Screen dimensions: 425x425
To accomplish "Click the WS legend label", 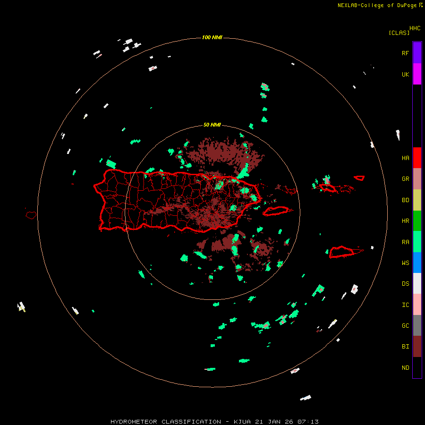I will click(405, 263).
